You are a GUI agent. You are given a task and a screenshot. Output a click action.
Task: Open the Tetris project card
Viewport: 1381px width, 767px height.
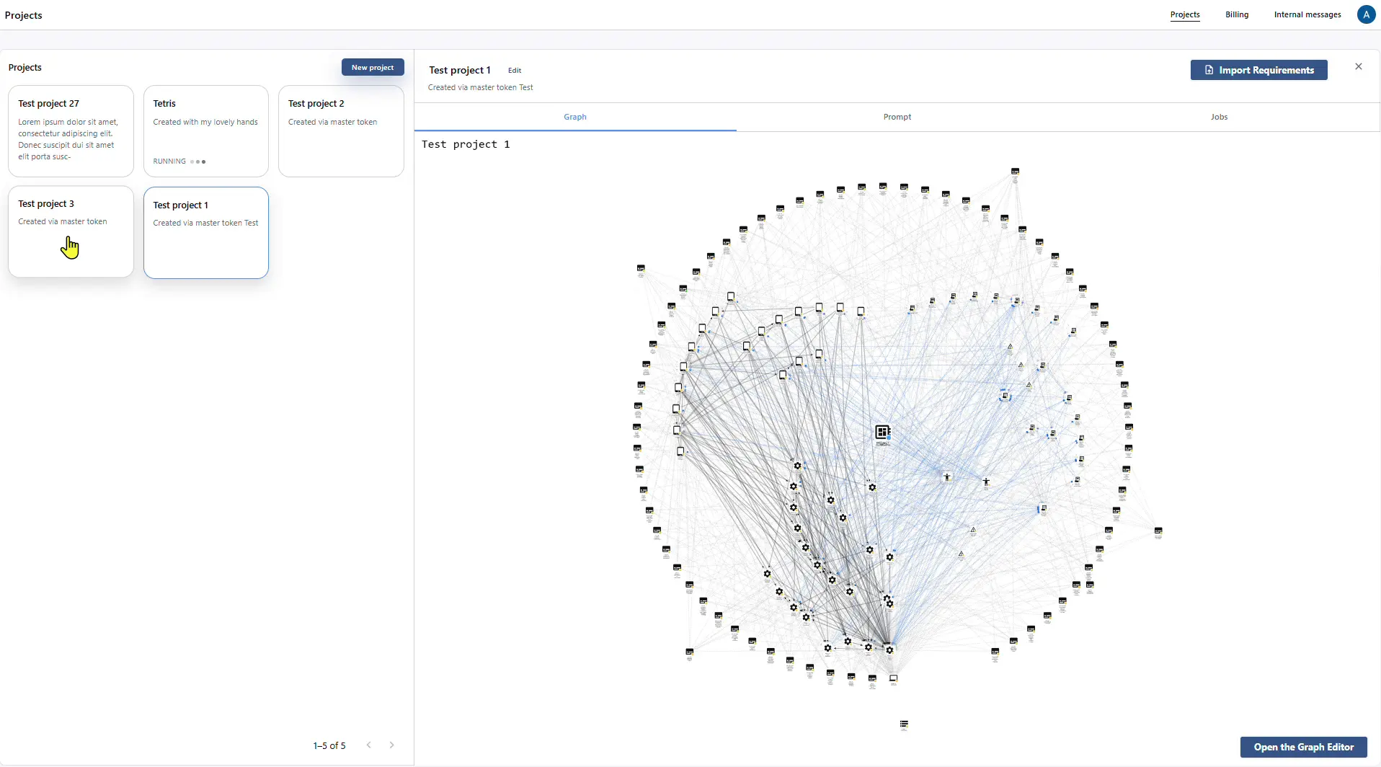point(205,131)
